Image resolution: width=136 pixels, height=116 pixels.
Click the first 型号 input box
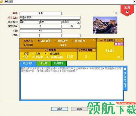[29, 36]
